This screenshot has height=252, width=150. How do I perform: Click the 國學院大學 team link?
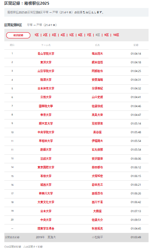pyautogui.click(x=46, y=106)
